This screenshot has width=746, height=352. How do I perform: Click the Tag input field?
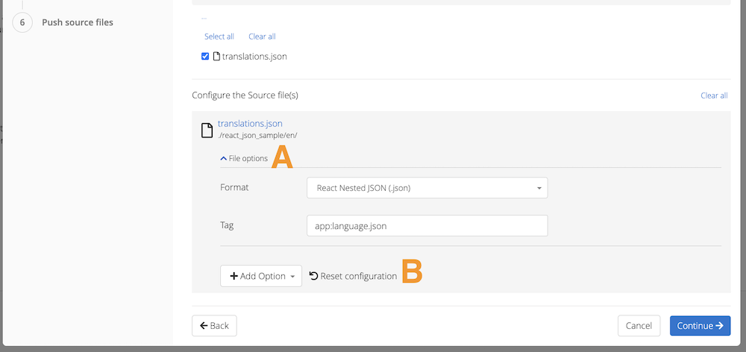tap(427, 225)
